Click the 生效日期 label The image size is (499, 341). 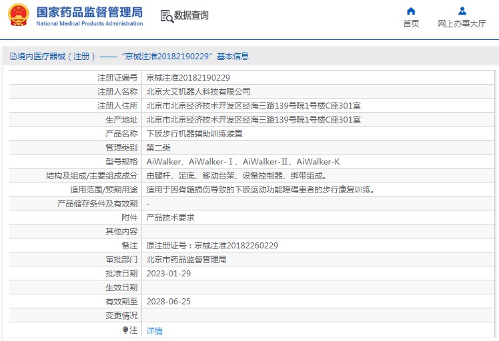tap(121, 288)
